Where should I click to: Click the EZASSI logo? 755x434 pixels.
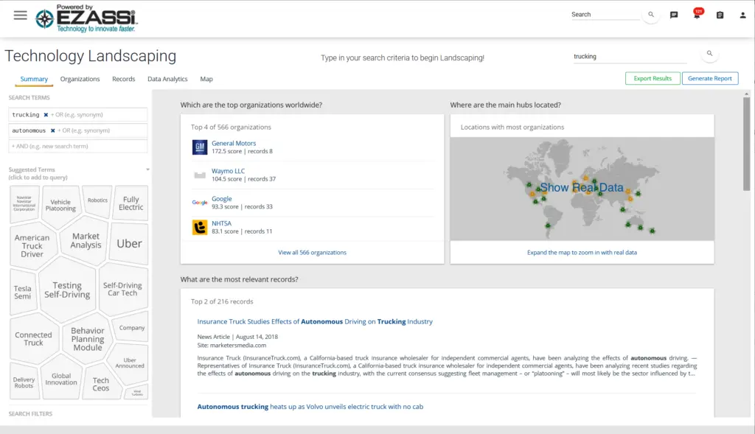pos(87,18)
